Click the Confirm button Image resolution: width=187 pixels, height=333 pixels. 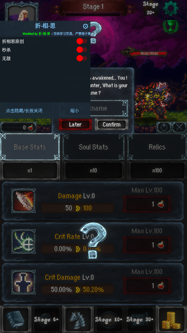[x=111, y=124]
